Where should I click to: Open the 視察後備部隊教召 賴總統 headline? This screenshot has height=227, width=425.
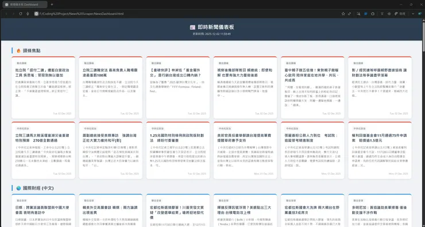tap(245, 72)
